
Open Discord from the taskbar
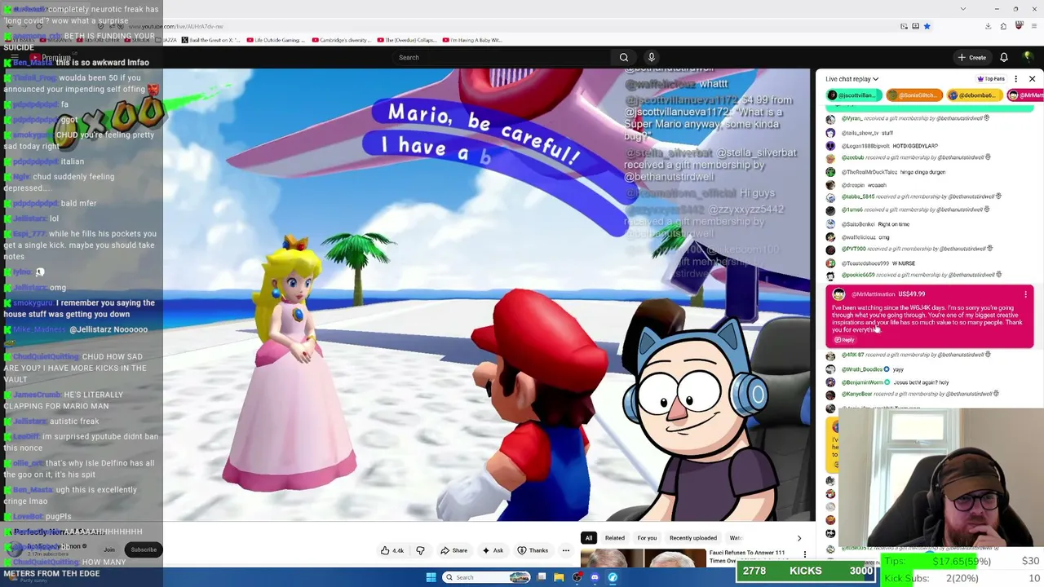[595, 577]
